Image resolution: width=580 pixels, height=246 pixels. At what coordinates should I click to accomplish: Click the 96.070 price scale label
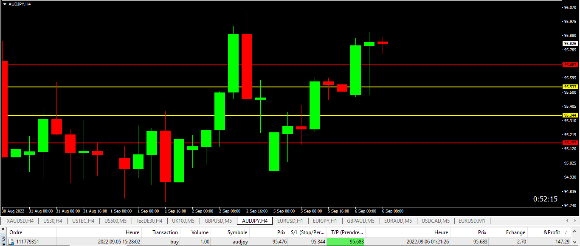click(570, 7)
